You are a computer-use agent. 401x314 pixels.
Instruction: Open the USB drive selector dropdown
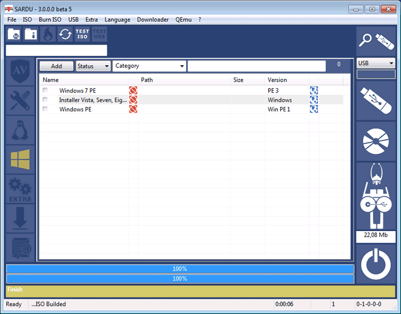(x=376, y=63)
